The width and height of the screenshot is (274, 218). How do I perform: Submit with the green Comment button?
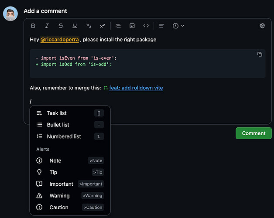(253, 133)
